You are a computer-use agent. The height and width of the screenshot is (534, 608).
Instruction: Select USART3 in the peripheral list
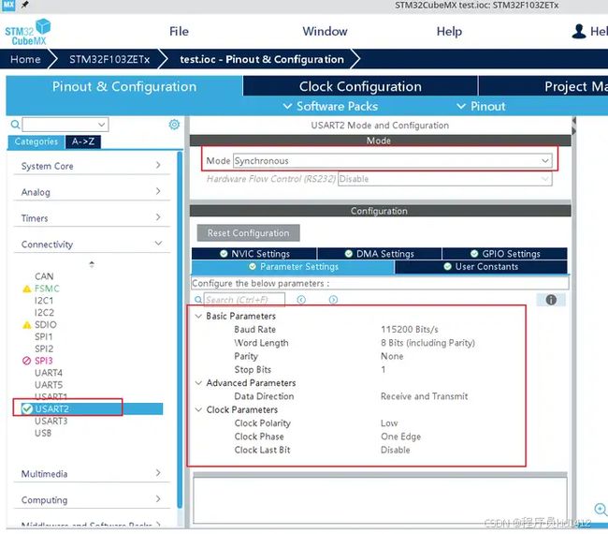(51, 421)
